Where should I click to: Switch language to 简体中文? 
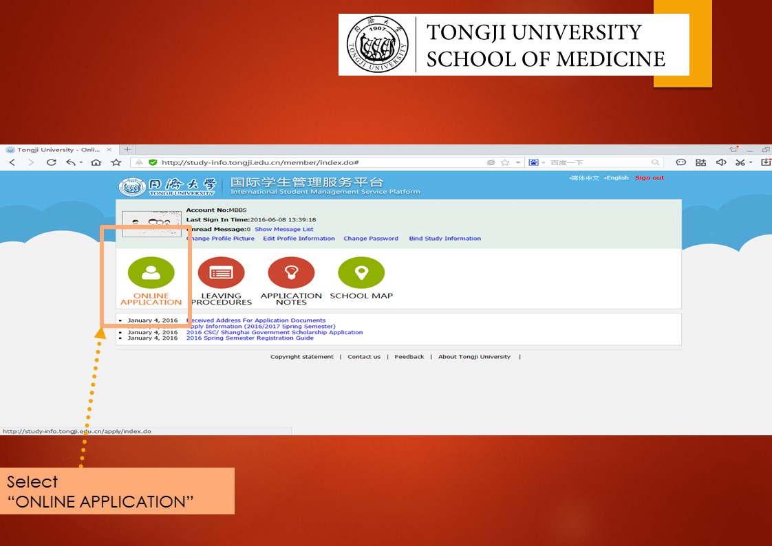point(584,178)
